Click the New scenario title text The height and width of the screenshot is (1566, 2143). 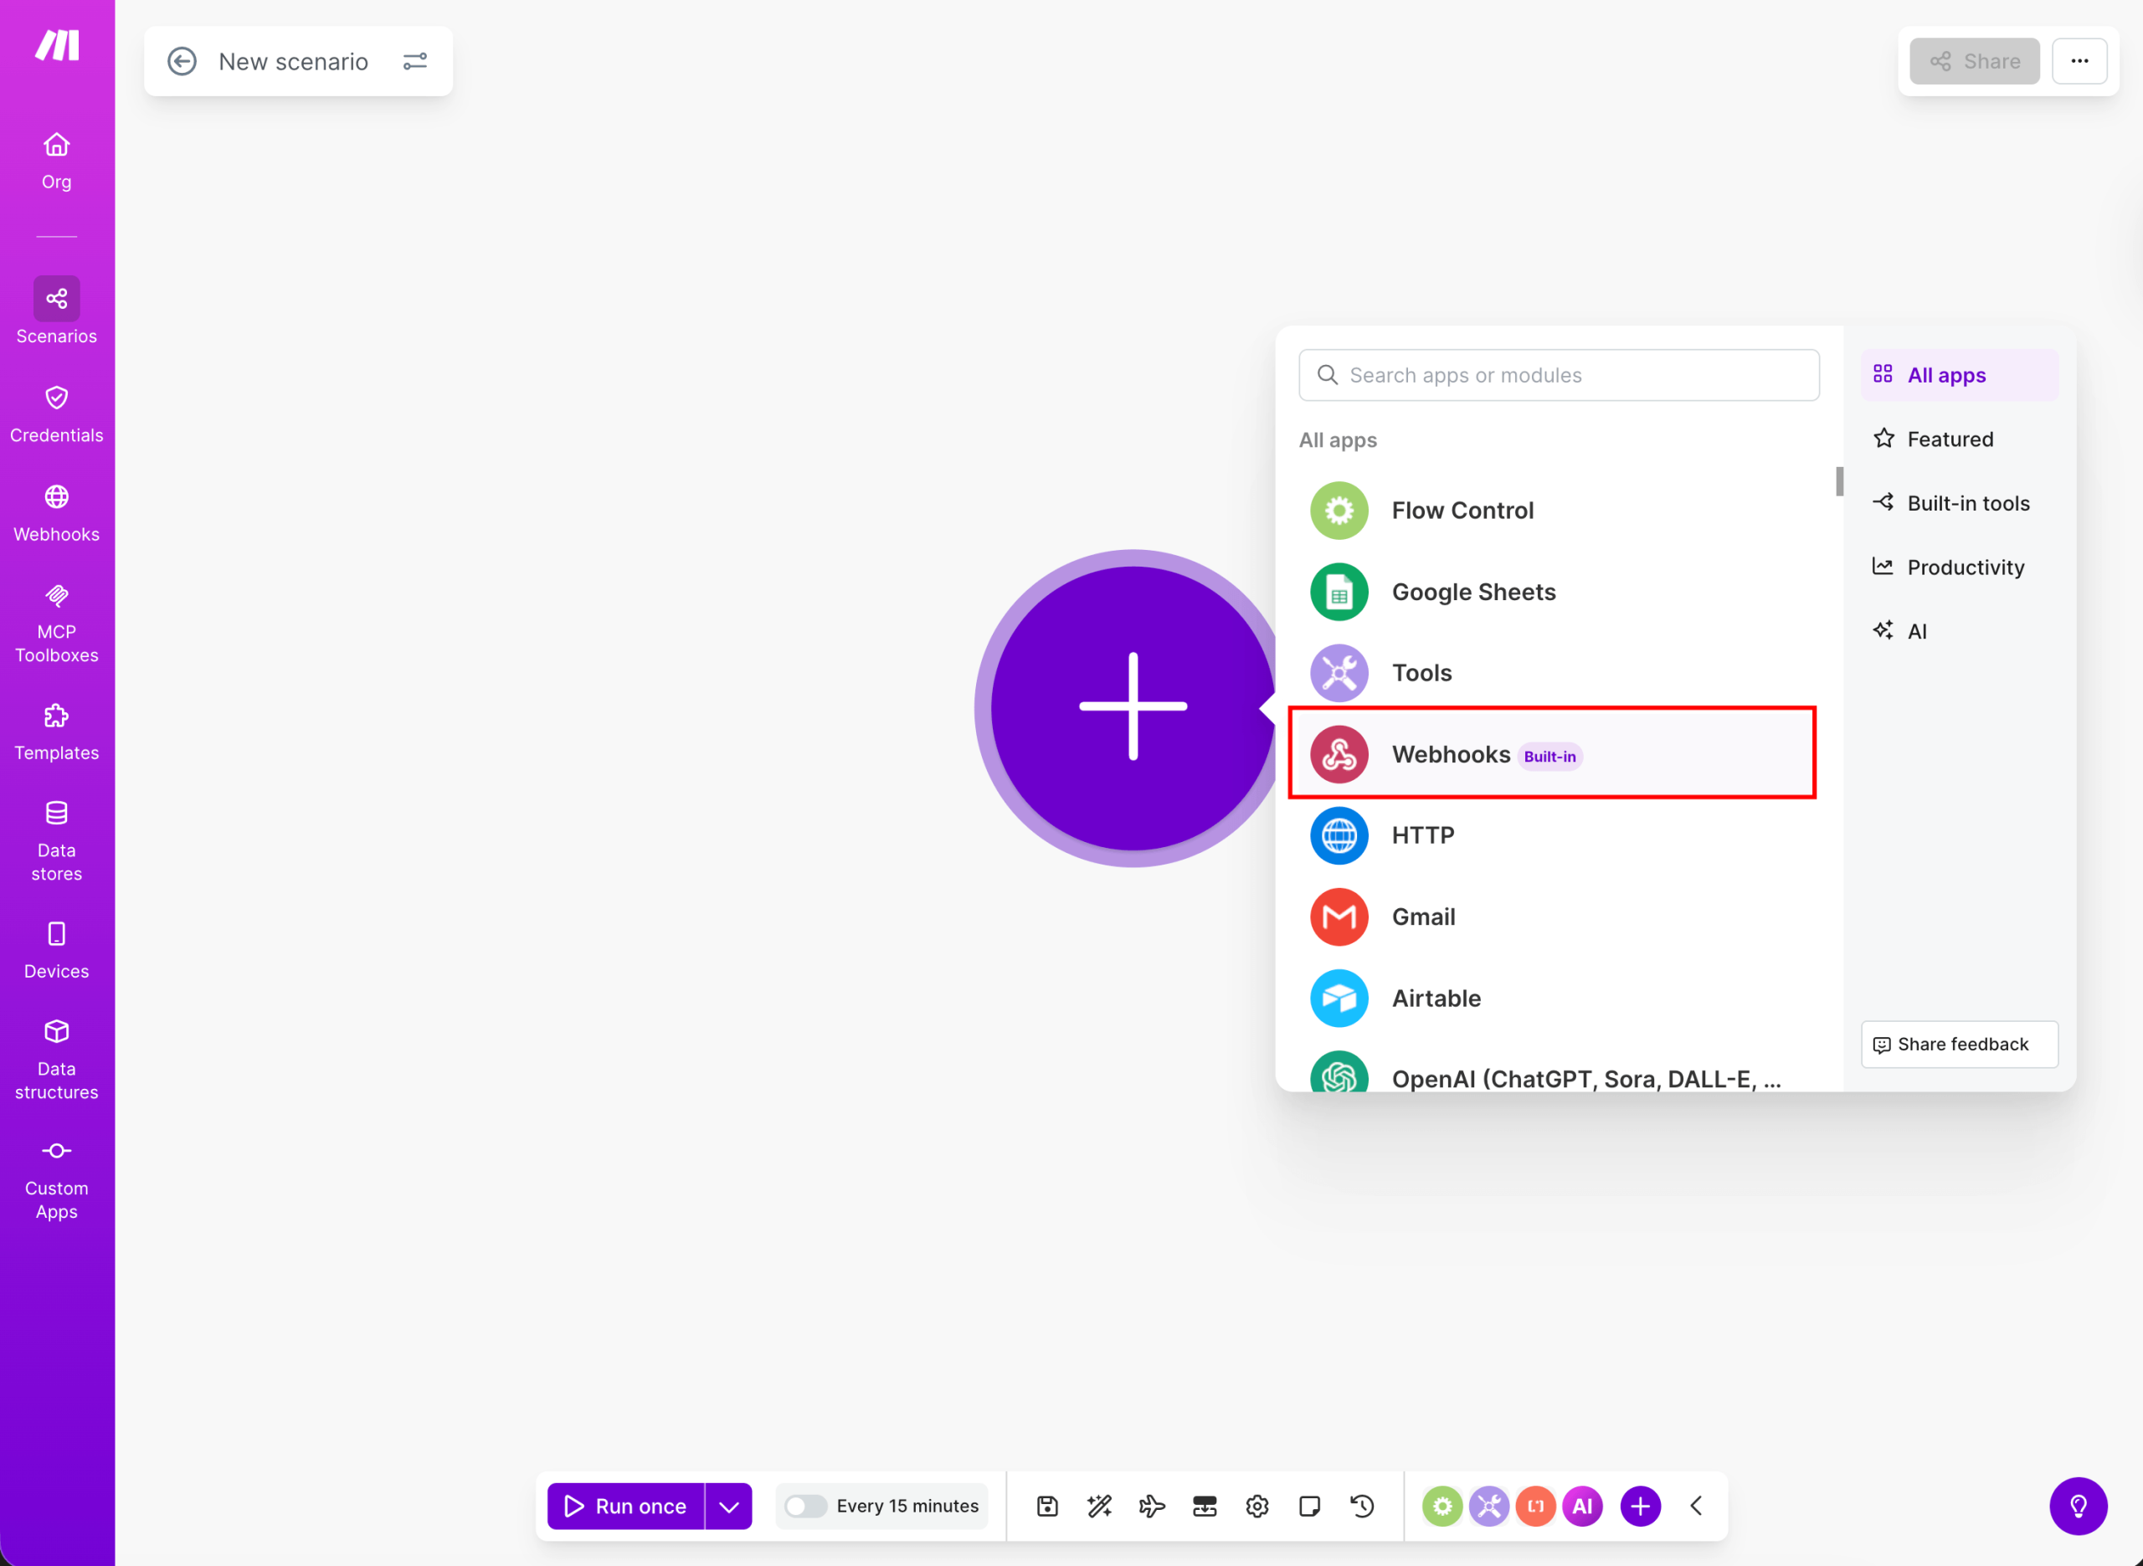pyautogui.click(x=293, y=62)
